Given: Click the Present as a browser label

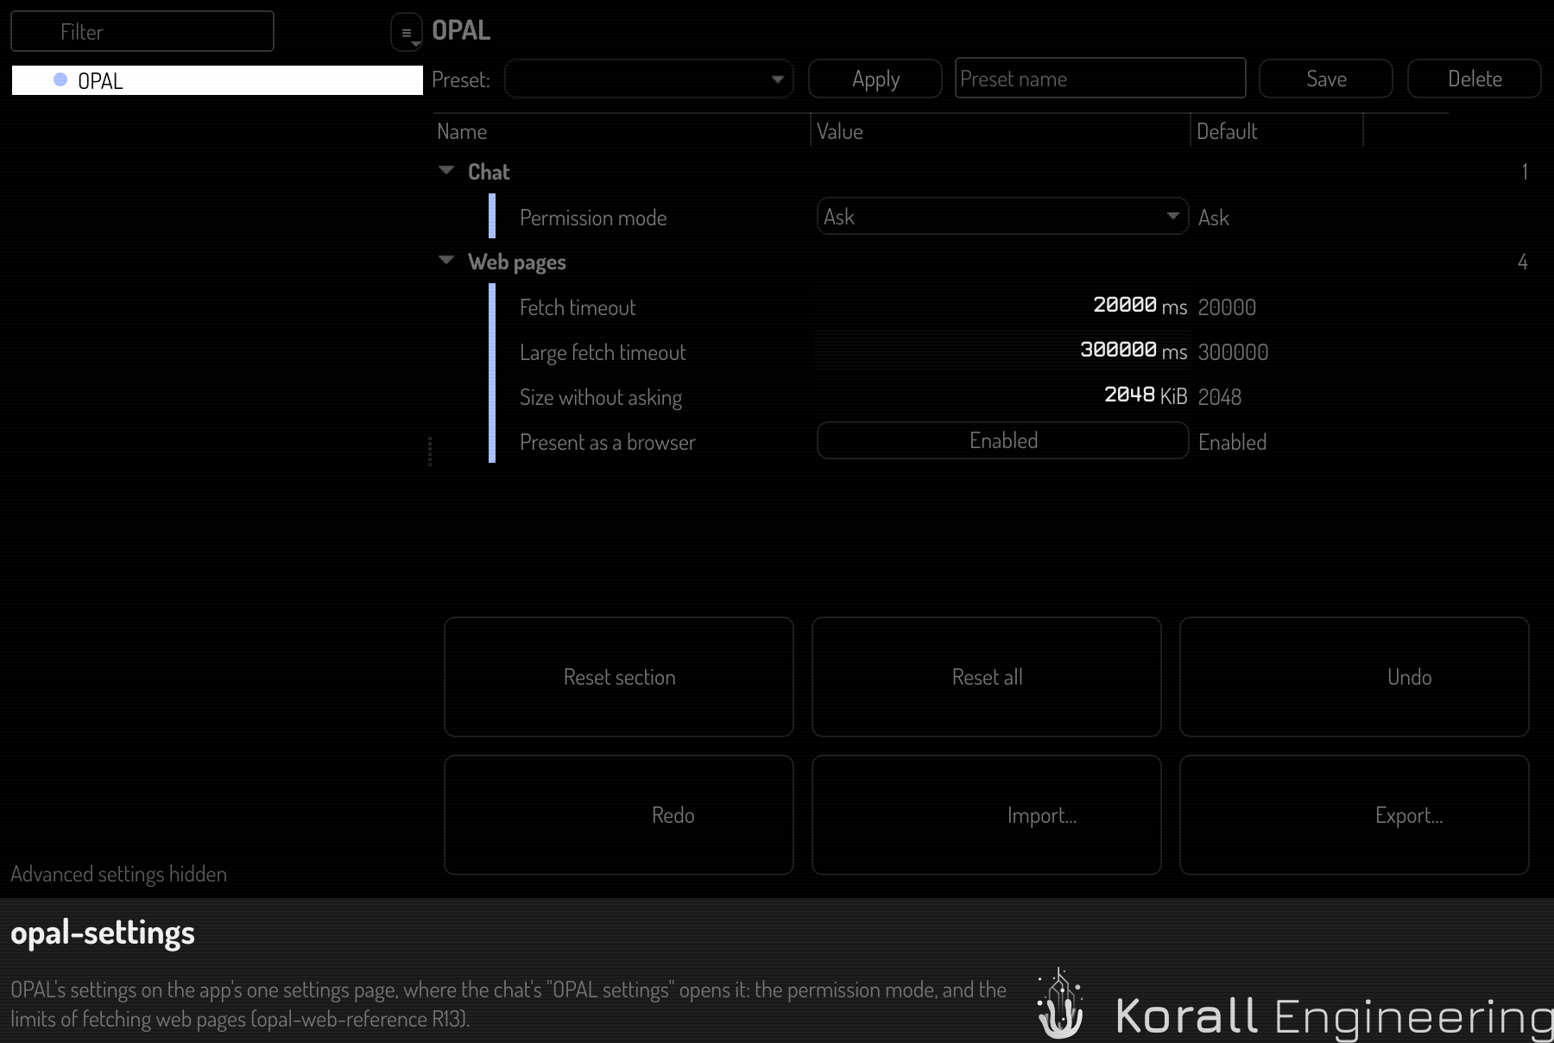Looking at the screenshot, I should coord(607,442).
